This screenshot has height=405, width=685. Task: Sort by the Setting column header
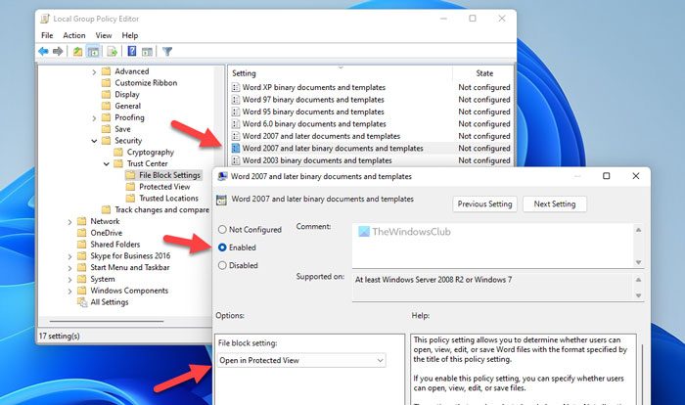pos(341,73)
